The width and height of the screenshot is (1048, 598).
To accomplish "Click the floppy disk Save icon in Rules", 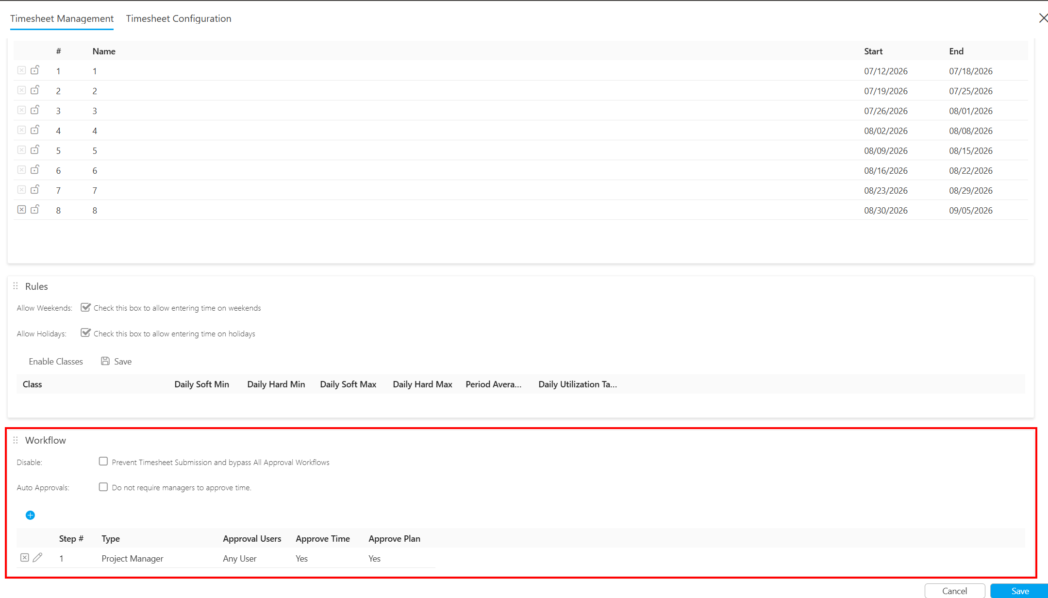I will pyautogui.click(x=105, y=361).
